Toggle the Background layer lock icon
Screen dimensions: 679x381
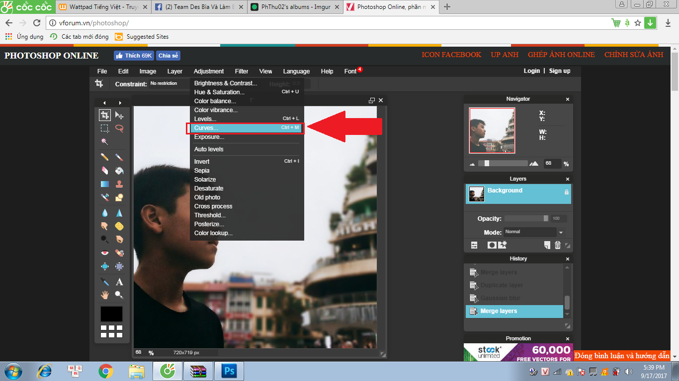pyautogui.click(x=566, y=191)
